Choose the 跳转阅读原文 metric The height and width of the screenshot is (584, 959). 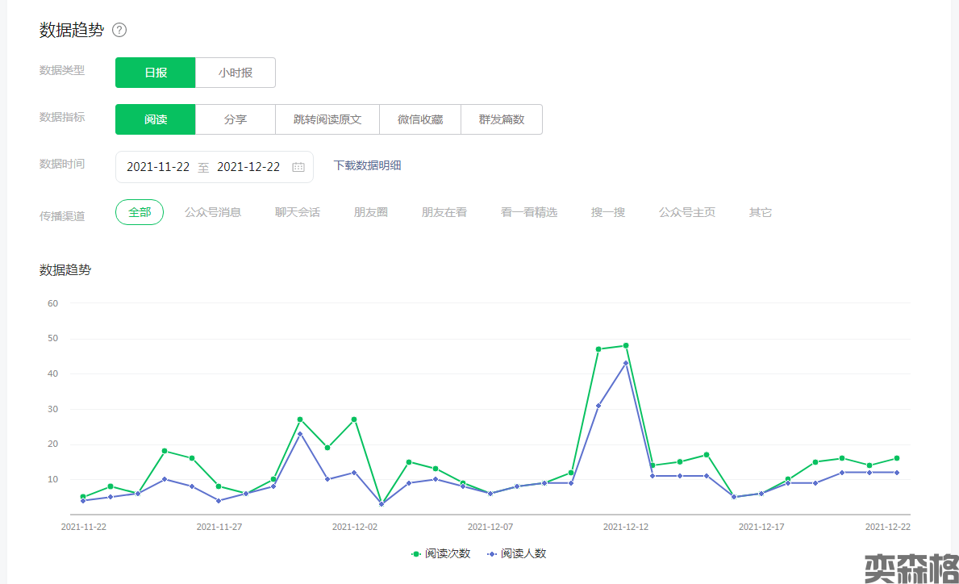[x=327, y=119]
